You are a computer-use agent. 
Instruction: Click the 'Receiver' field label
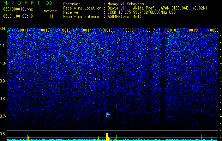[x=72, y=12]
